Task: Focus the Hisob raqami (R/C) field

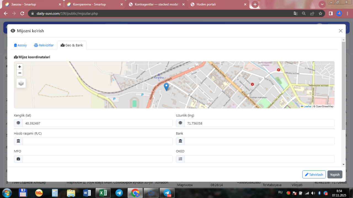Action: tap(97, 141)
